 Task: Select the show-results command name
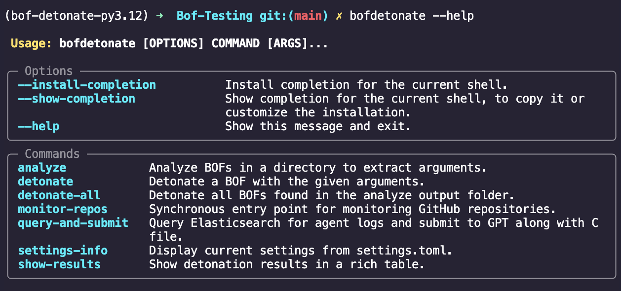coord(59,264)
